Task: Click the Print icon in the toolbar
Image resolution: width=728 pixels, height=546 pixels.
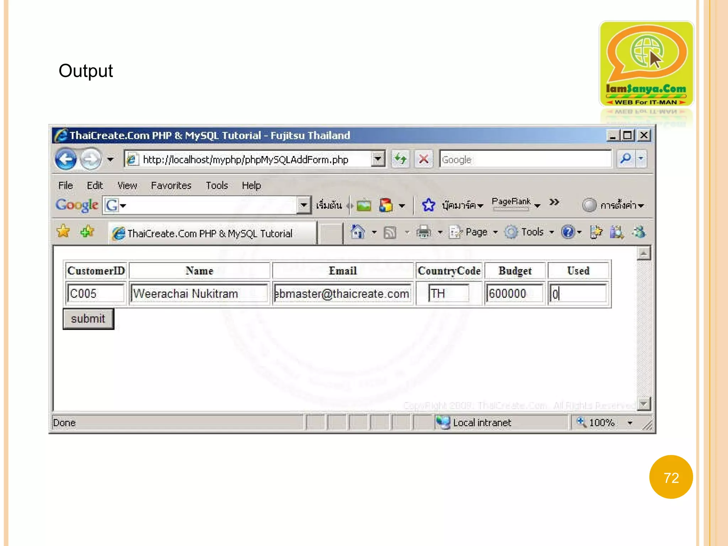Action: click(423, 232)
